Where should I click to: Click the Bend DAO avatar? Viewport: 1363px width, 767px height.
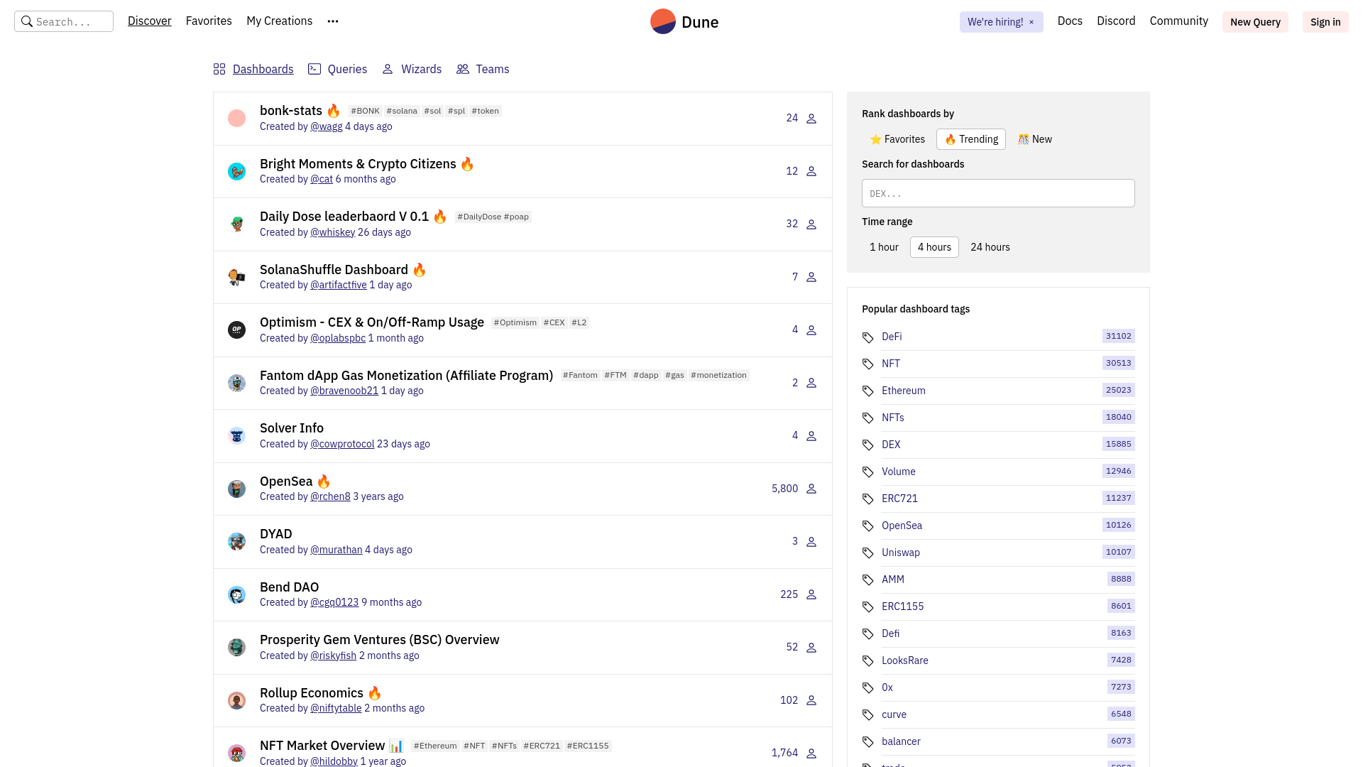tap(236, 594)
